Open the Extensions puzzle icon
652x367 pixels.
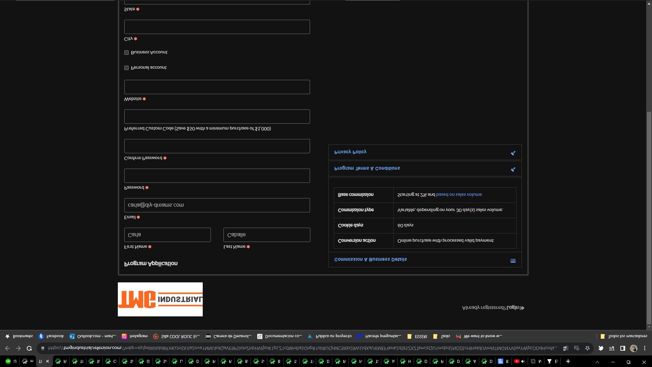tap(601, 348)
